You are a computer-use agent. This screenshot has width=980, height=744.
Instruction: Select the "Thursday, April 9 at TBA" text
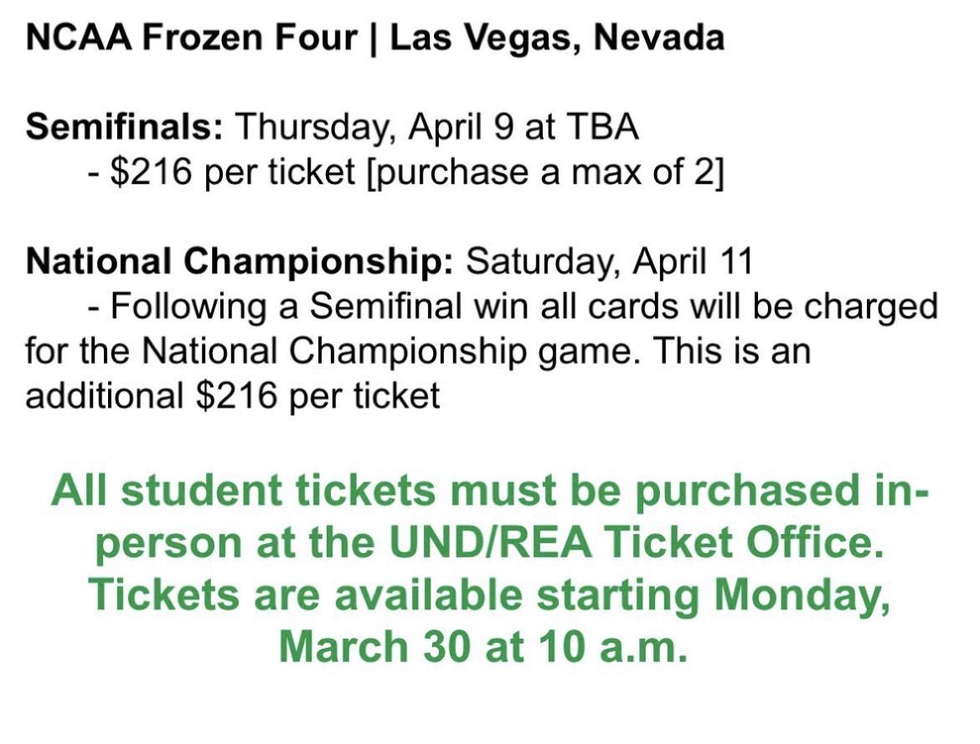tap(437, 128)
